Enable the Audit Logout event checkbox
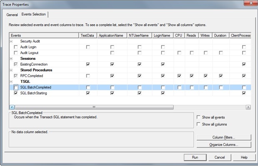 16,53
